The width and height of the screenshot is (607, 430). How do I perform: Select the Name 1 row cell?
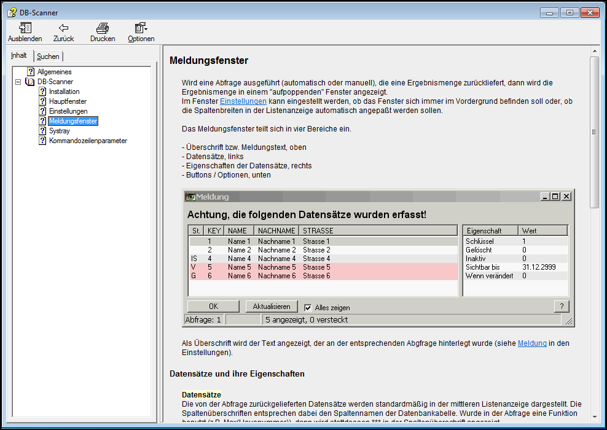click(239, 241)
